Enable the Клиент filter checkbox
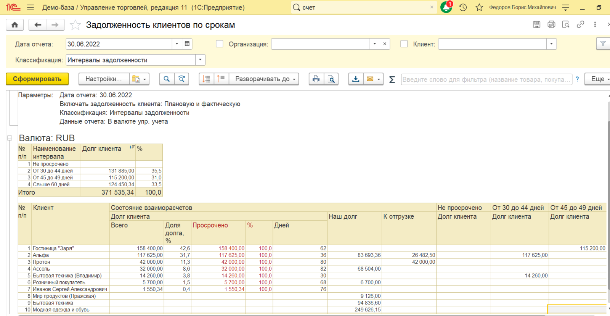This screenshot has height=316, width=610. pyautogui.click(x=404, y=44)
